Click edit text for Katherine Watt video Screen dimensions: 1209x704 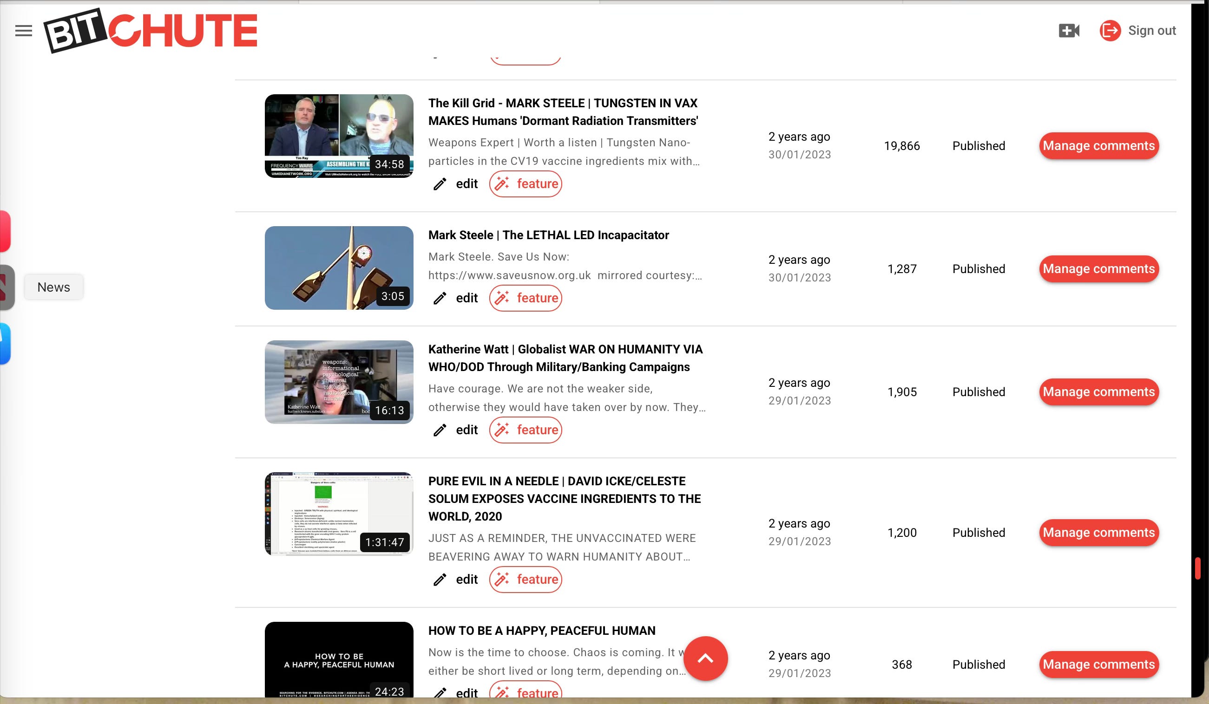467,430
